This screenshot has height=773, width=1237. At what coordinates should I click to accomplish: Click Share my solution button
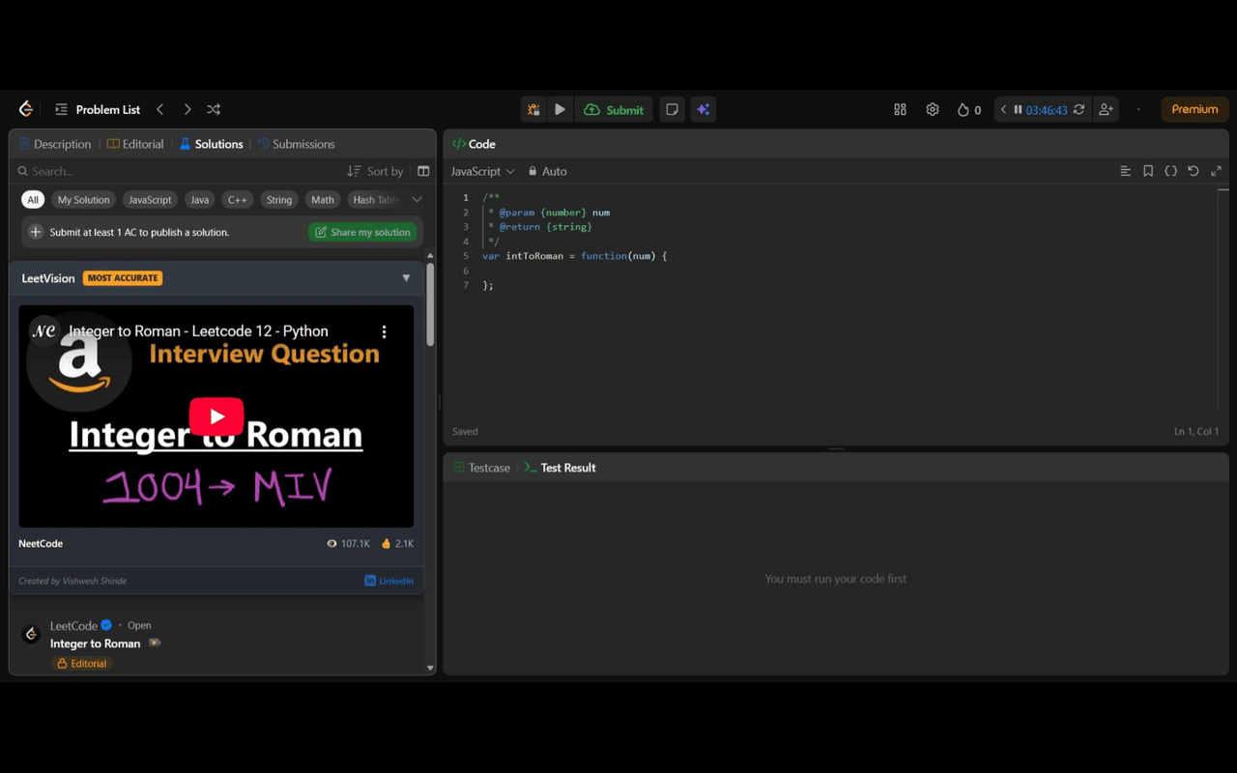point(362,232)
